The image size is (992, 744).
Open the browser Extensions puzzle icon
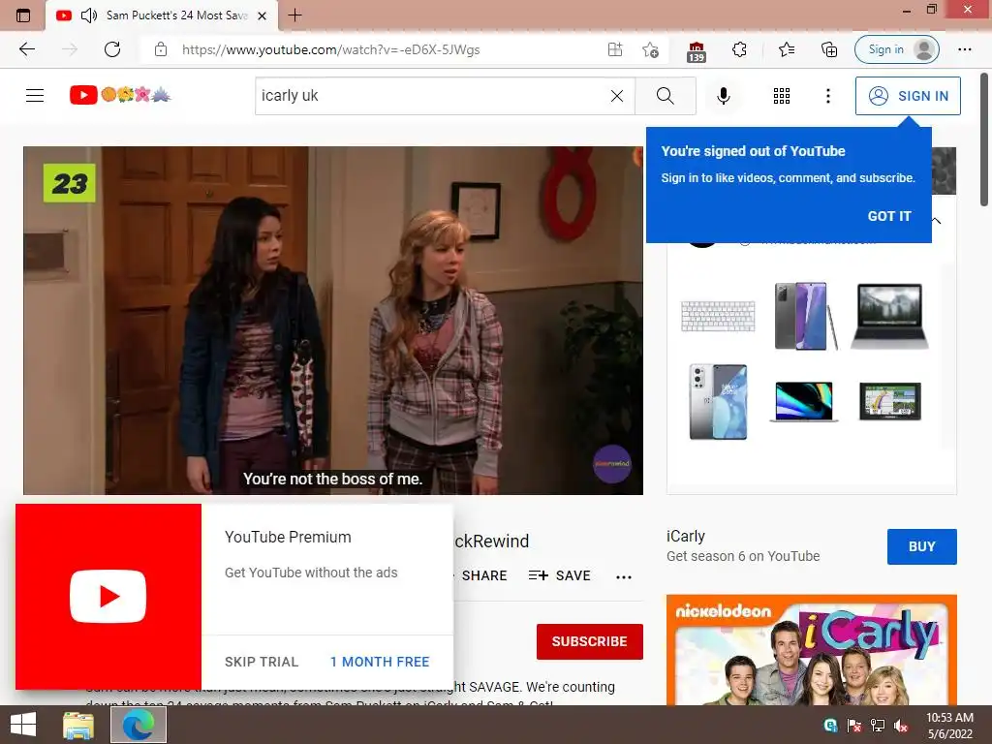click(739, 49)
